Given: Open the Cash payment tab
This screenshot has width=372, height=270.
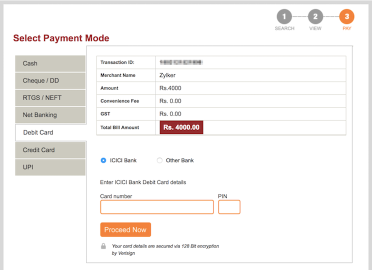Looking at the screenshot, I should point(50,63).
